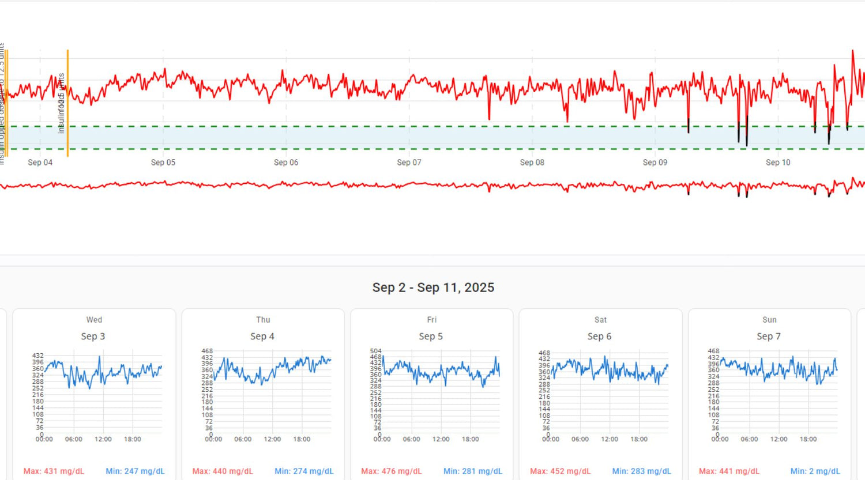Open the Thu Sep 4 daily chart card
This screenshot has width=865, height=480.
tap(263, 336)
